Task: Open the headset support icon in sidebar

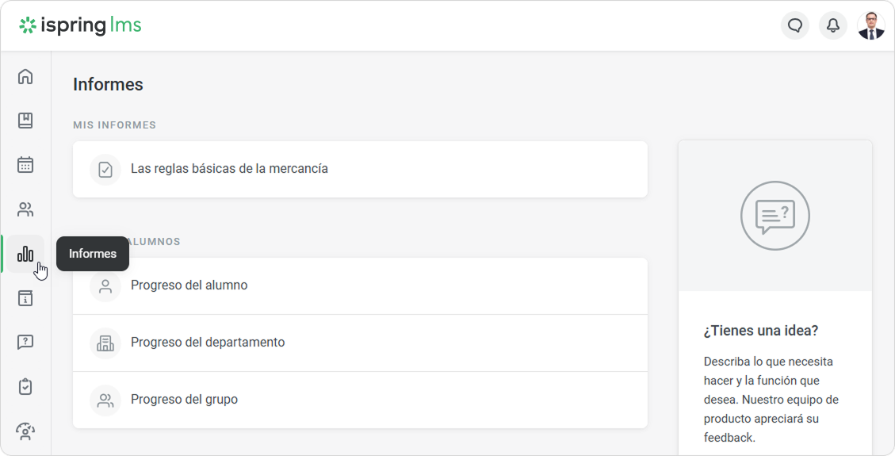Action: (25, 431)
